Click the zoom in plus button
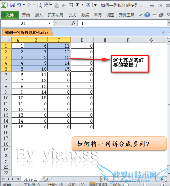Screen dimensions: 170x186 tap(164, 185)
